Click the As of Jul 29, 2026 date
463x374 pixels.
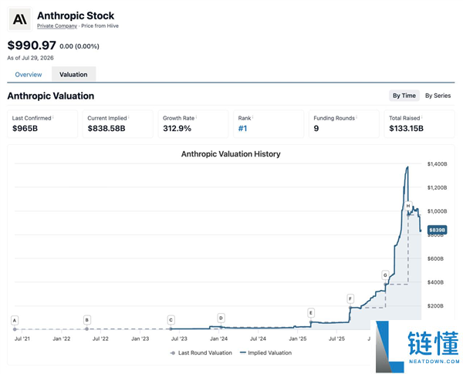[30, 58]
